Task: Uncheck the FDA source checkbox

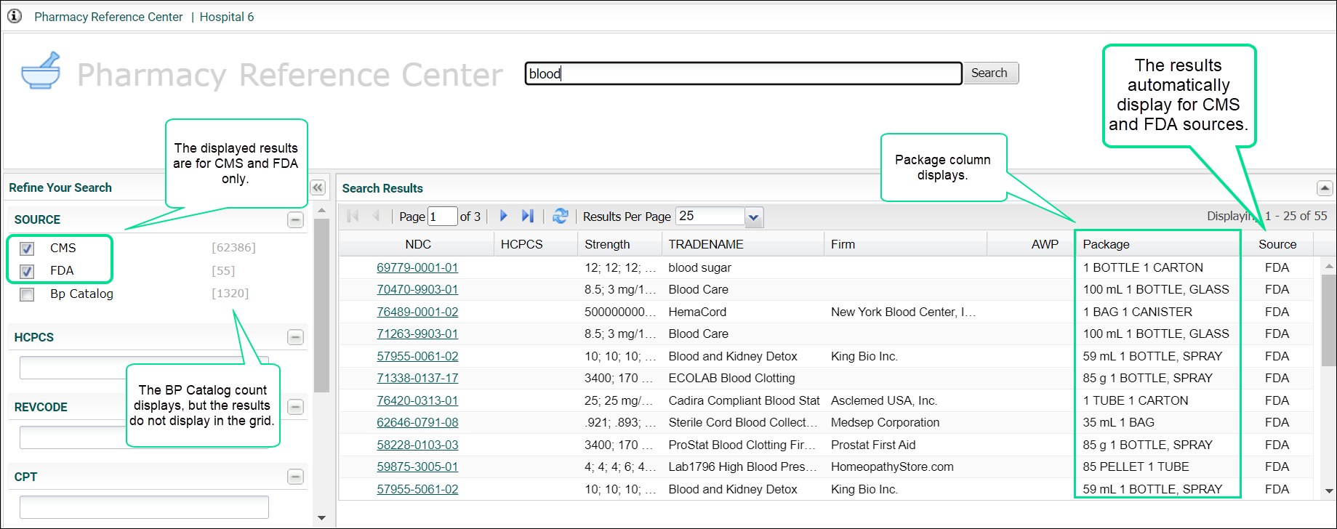Action: pos(27,271)
